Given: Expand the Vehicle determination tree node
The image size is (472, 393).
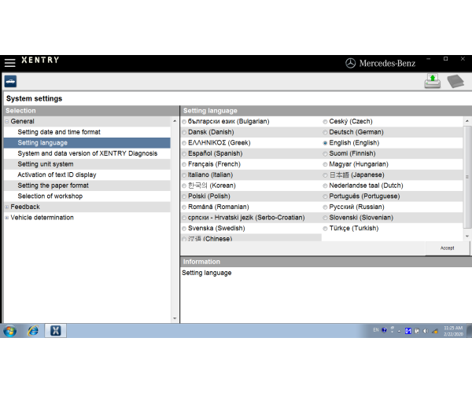Looking at the screenshot, I should click(x=7, y=218).
